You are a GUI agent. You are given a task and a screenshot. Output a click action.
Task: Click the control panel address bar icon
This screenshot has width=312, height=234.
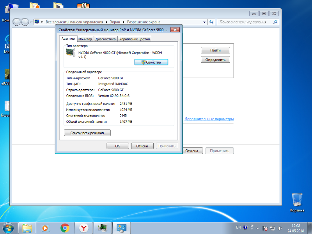coord(37,22)
